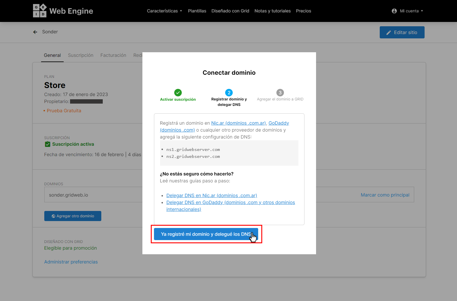Screen dimensions: 457x301
Task: Open Plantillas in the top menu
Action: (197, 11)
